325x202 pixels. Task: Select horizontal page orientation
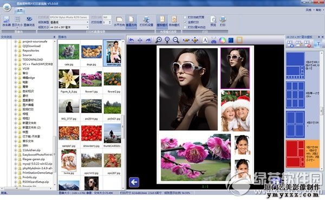tap(119, 21)
